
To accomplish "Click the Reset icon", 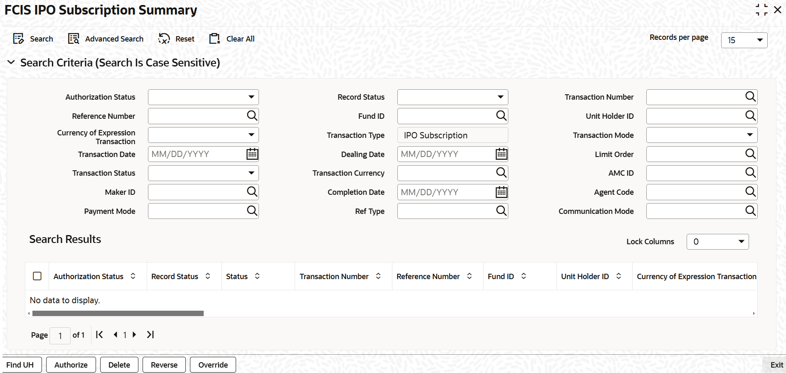I will [164, 39].
